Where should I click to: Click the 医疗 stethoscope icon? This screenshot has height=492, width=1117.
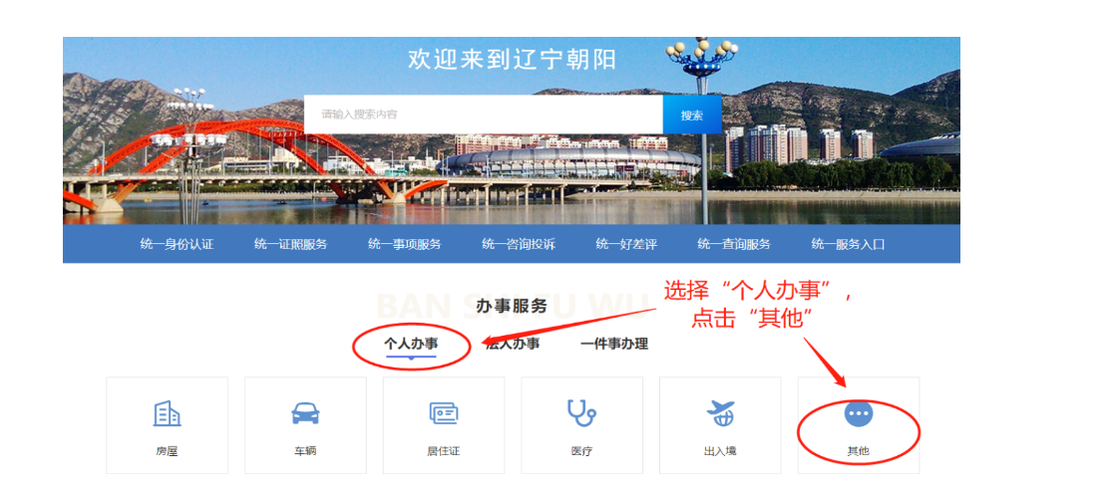581,413
